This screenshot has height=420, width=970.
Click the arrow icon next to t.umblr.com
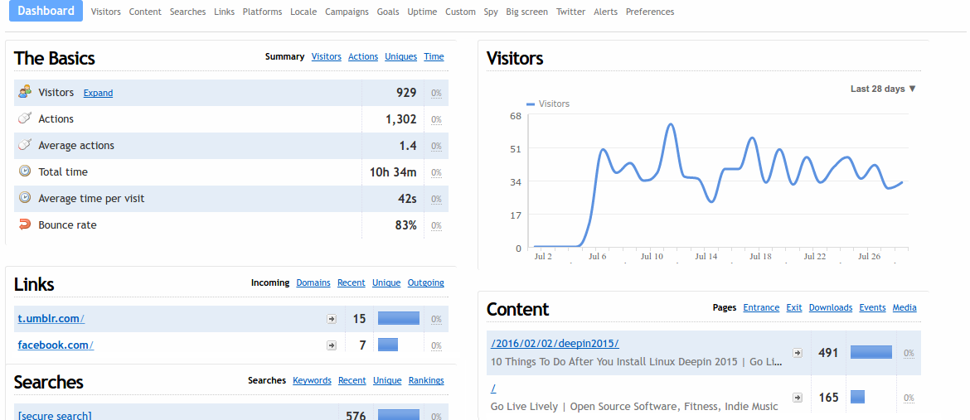(x=331, y=318)
